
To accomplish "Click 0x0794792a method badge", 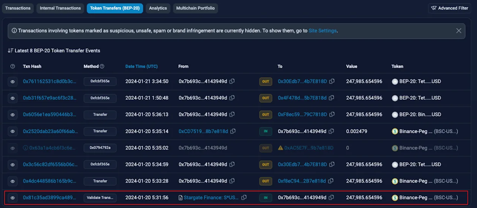I will pyautogui.click(x=100, y=148).
